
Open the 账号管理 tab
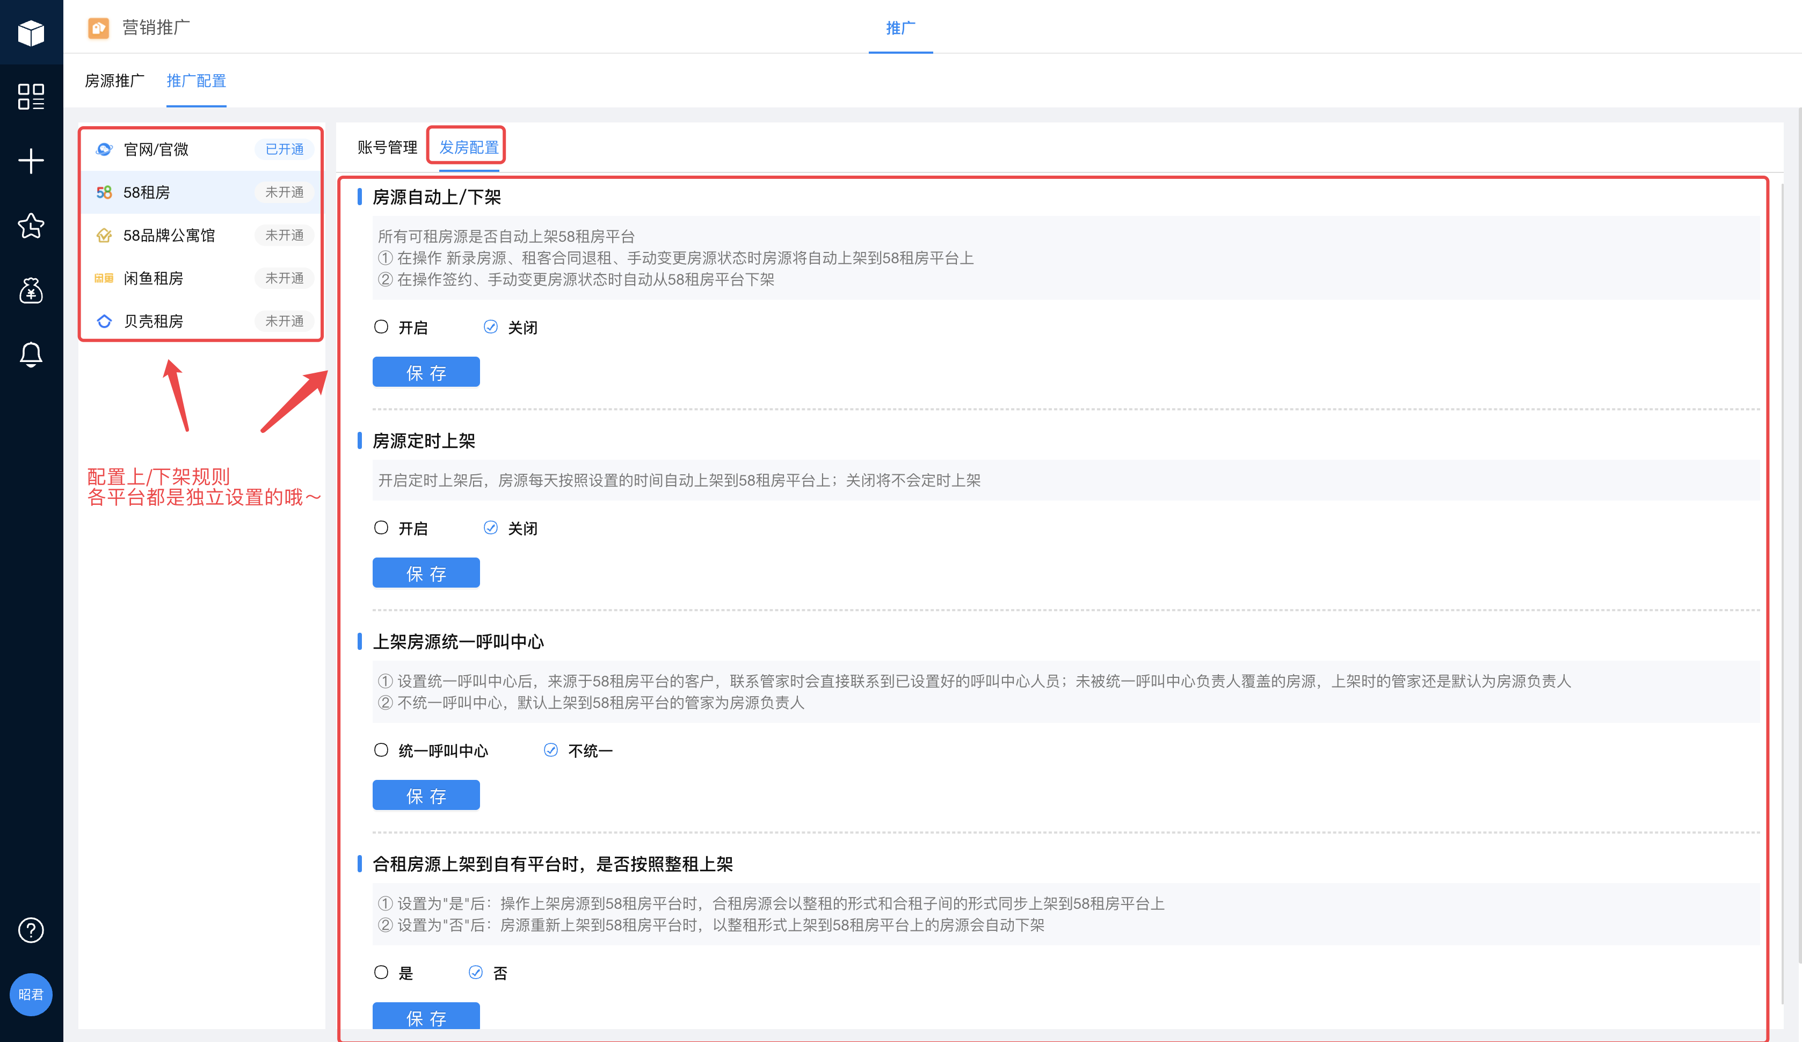click(x=387, y=147)
